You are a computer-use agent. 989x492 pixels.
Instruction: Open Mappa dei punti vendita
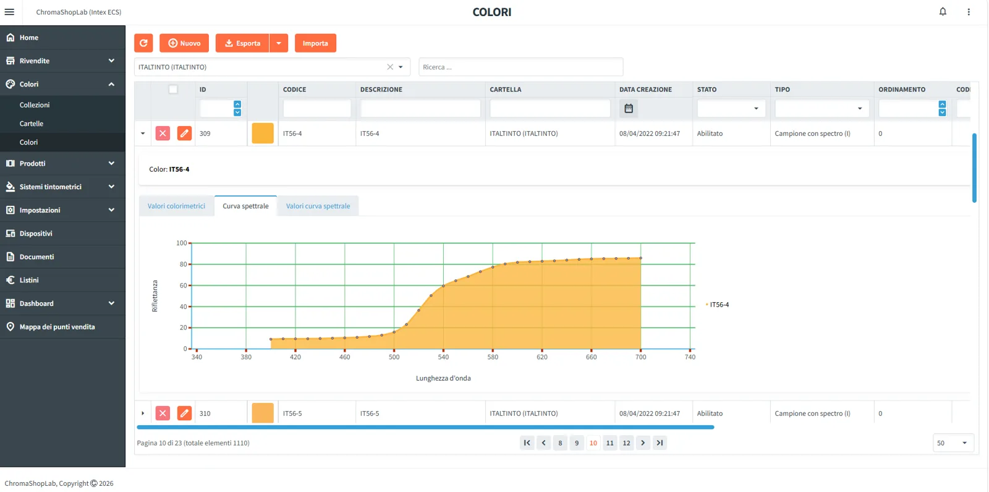point(62,327)
